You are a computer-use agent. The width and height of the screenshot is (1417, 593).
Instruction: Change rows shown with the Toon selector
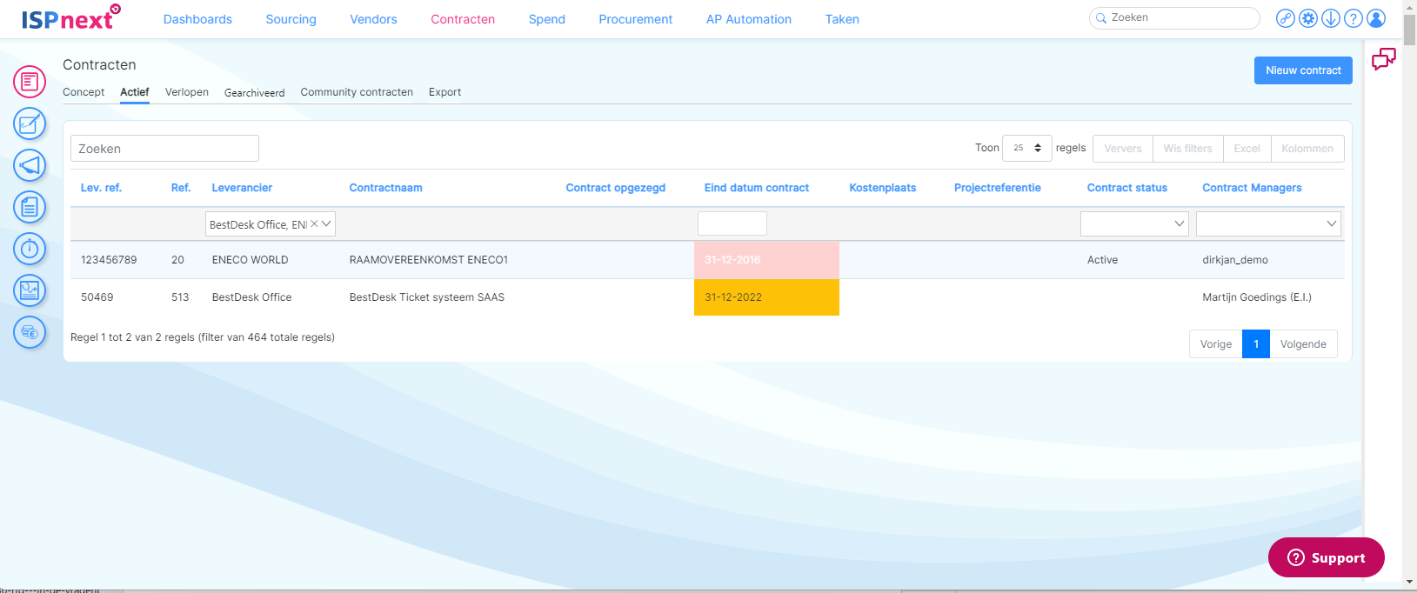[1026, 149]
